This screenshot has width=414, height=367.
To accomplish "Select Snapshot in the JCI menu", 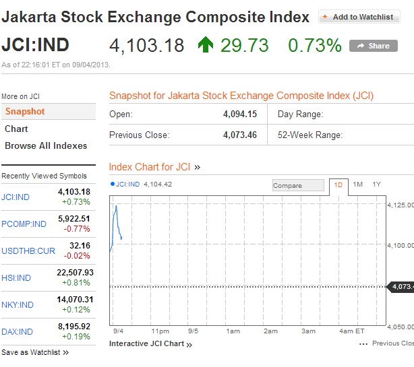I will [25, 112].
